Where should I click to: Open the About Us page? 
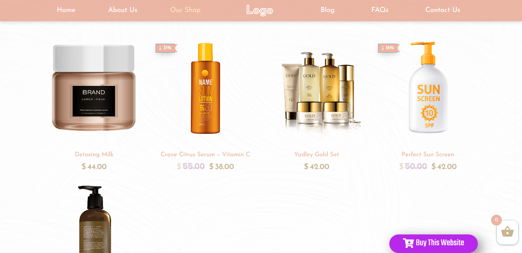pos(123,10)
